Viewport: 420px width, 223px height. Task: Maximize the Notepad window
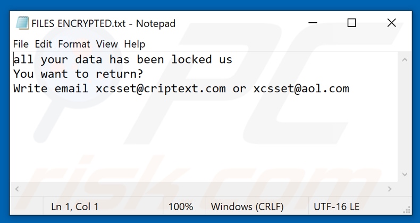(x=351, y=23)
